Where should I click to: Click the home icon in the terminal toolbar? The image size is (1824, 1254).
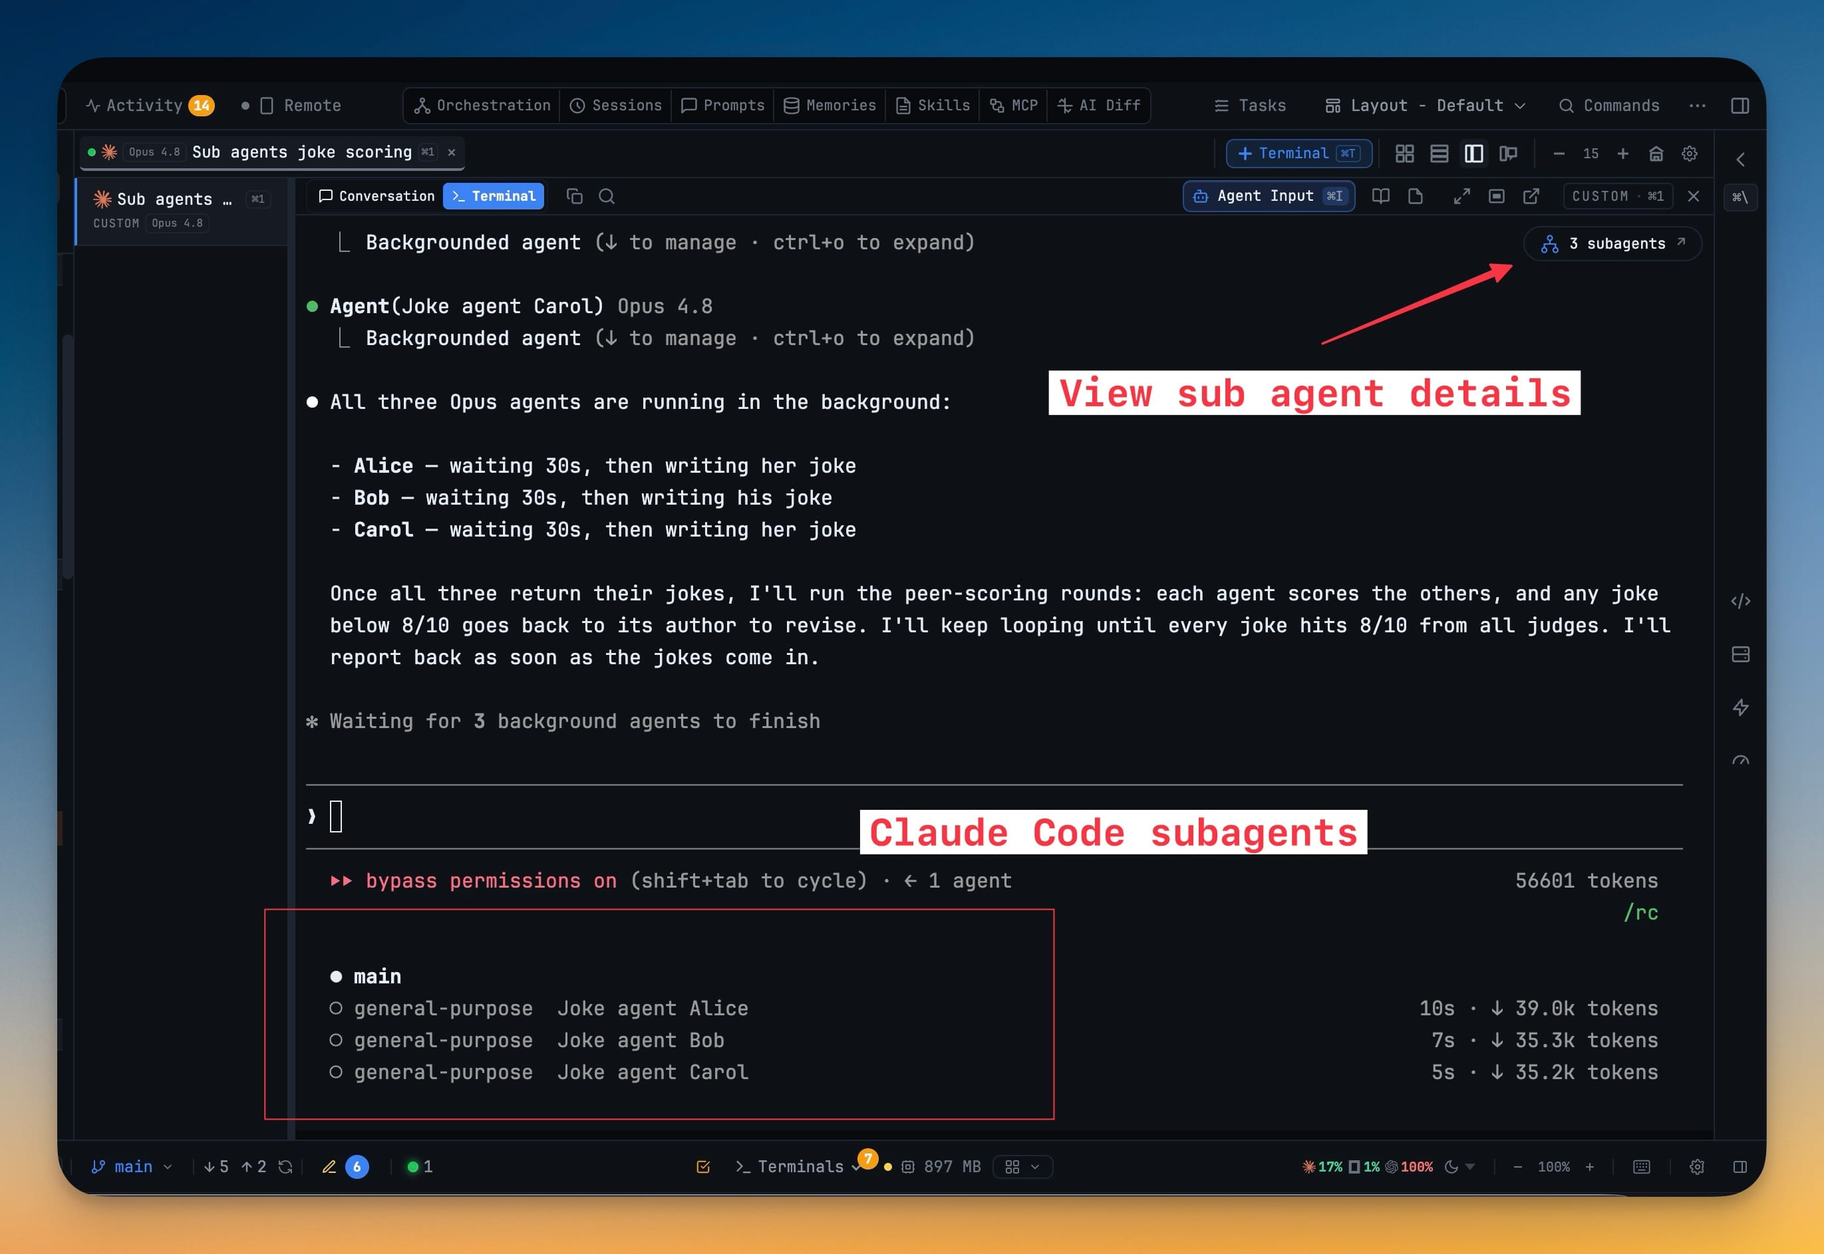pyautogui.click(x=1656, y=153)
